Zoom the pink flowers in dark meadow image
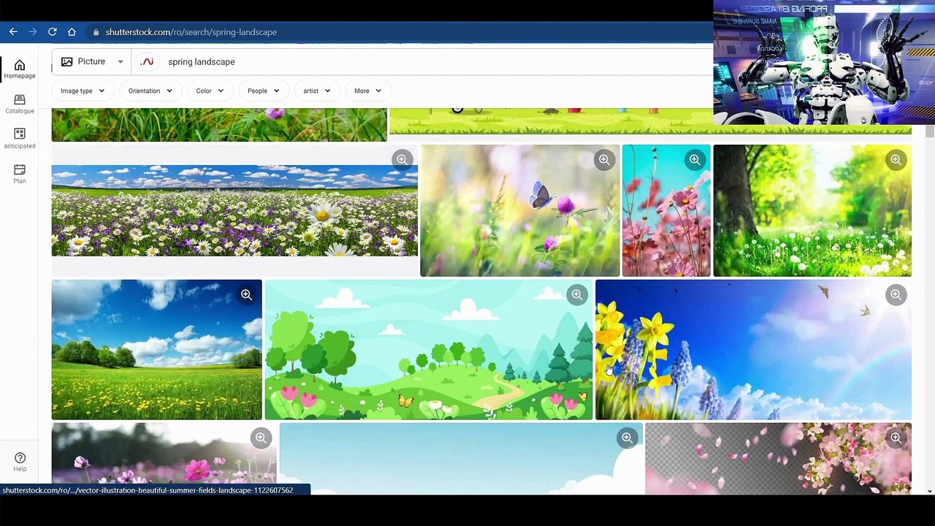Image resolution: width=935 pixels, height=526 pixels. (x=261, y=438)
